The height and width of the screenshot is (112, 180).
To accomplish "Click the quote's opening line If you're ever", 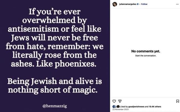I will click(55, 12).
